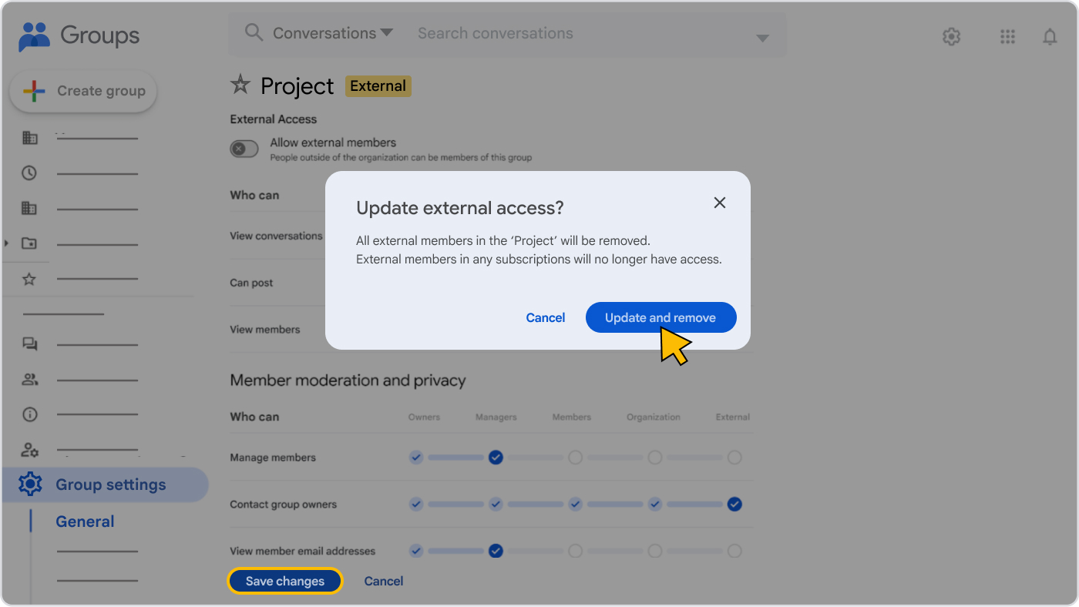Viewport: 1079px width, 607px height.
Task: Click the settings gear icon in header
Action: point(951,36)
